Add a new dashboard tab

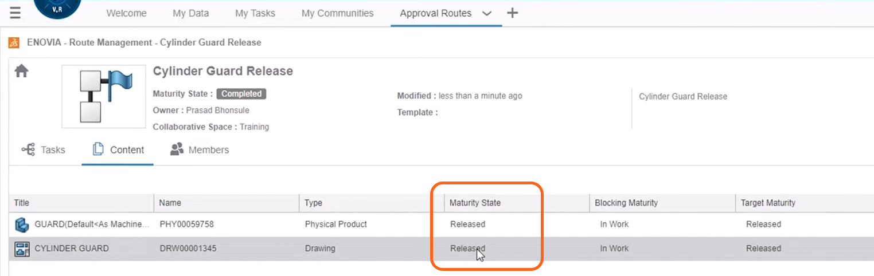(x=513, y=13)
